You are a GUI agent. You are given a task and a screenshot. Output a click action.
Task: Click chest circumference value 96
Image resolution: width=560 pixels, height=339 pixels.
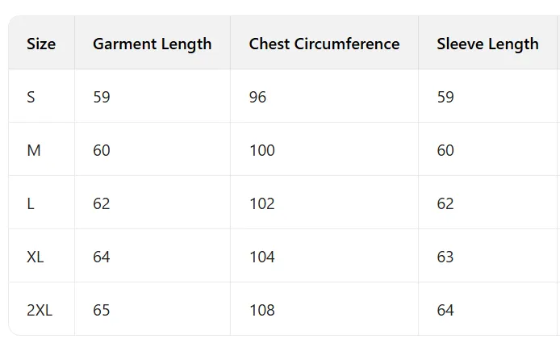[x=258, y=97]
